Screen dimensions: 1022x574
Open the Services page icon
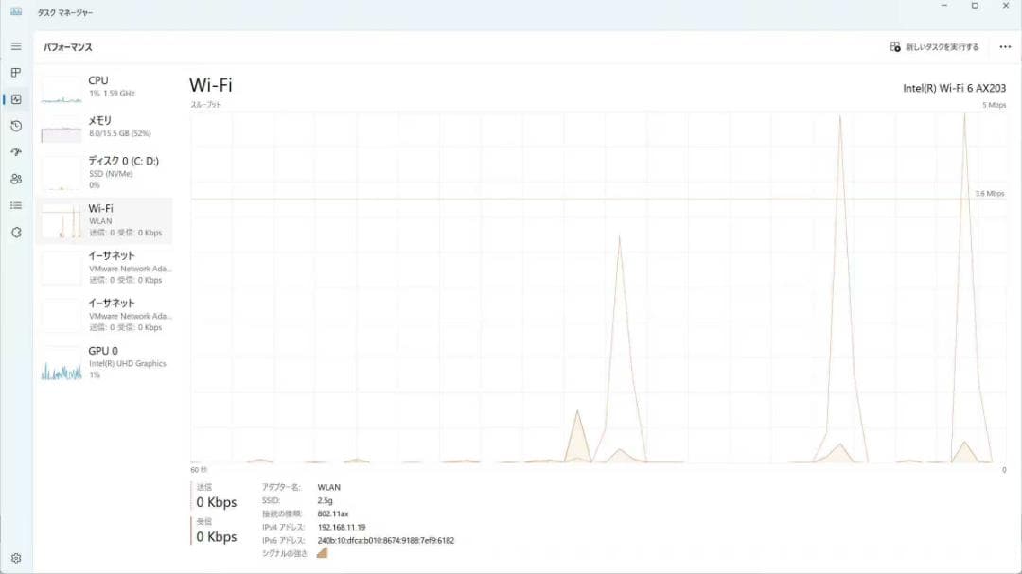(16, 232)
